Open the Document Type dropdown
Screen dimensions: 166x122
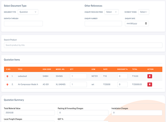pyautogui.click(x=28, y=12)
